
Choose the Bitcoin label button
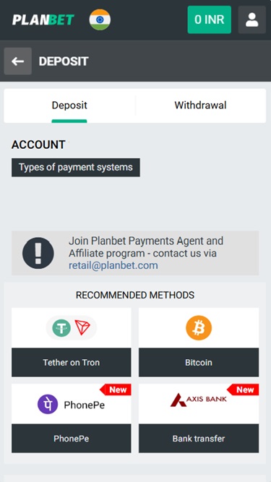(199, 363)
